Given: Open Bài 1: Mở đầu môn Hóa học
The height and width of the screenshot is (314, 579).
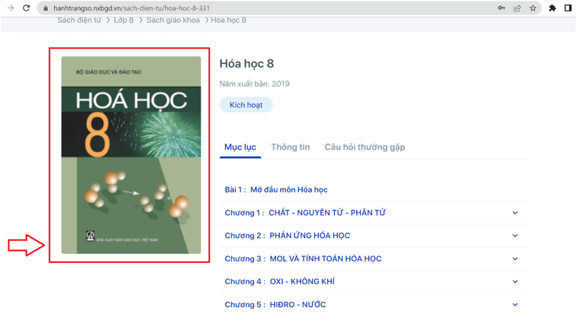Looking at the screenshot, I should (x=276, y=189).
